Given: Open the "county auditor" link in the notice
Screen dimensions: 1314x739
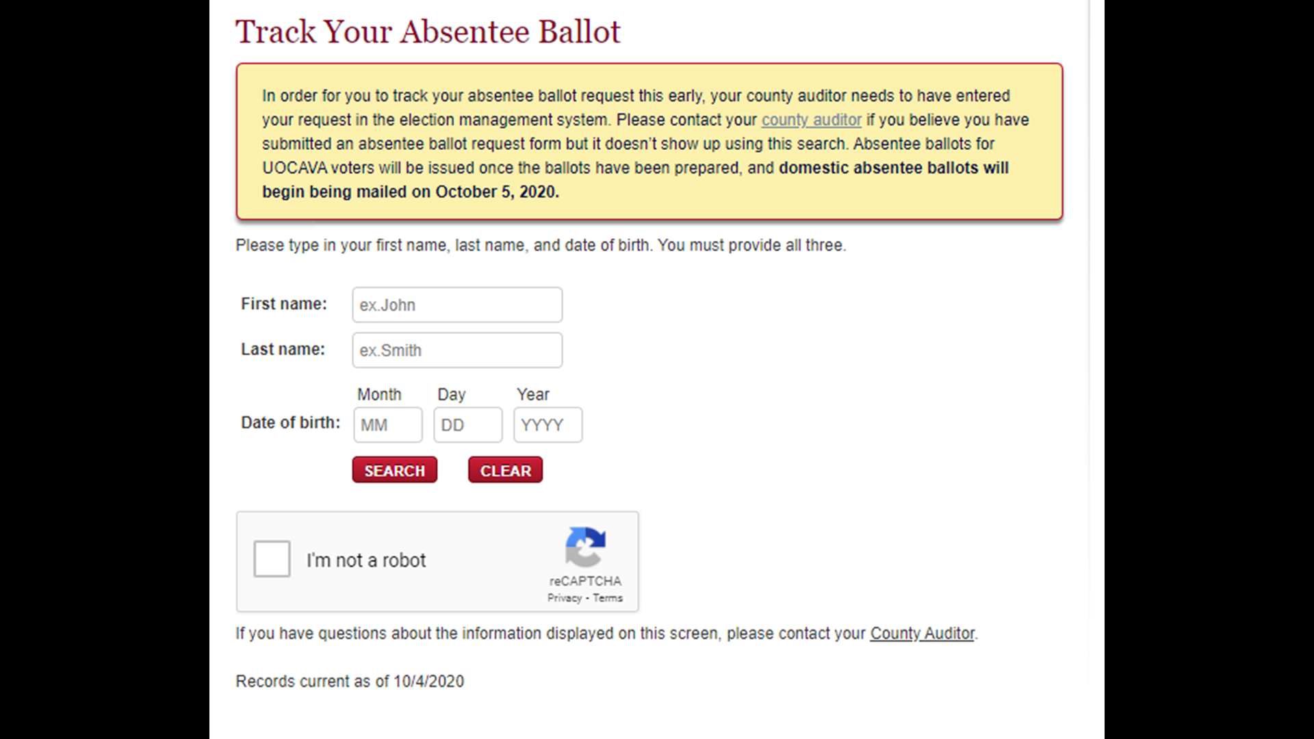Looking at the screenshot, I should 811,120.
